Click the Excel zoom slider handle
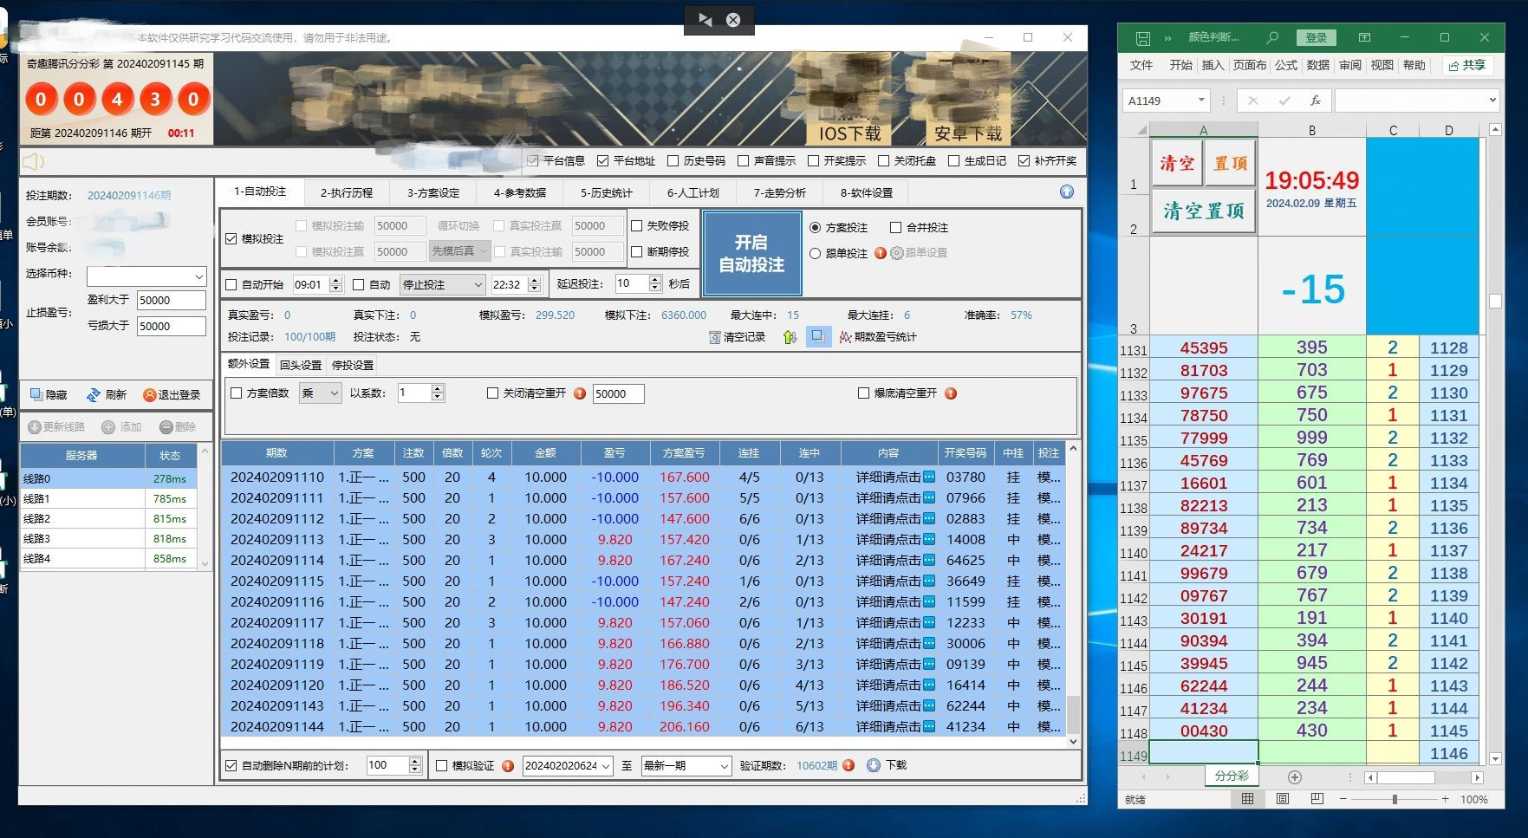 coord(1395,799)
